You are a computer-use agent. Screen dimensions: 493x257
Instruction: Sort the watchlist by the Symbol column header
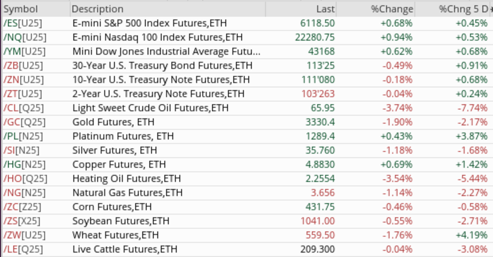click(21, 9)
